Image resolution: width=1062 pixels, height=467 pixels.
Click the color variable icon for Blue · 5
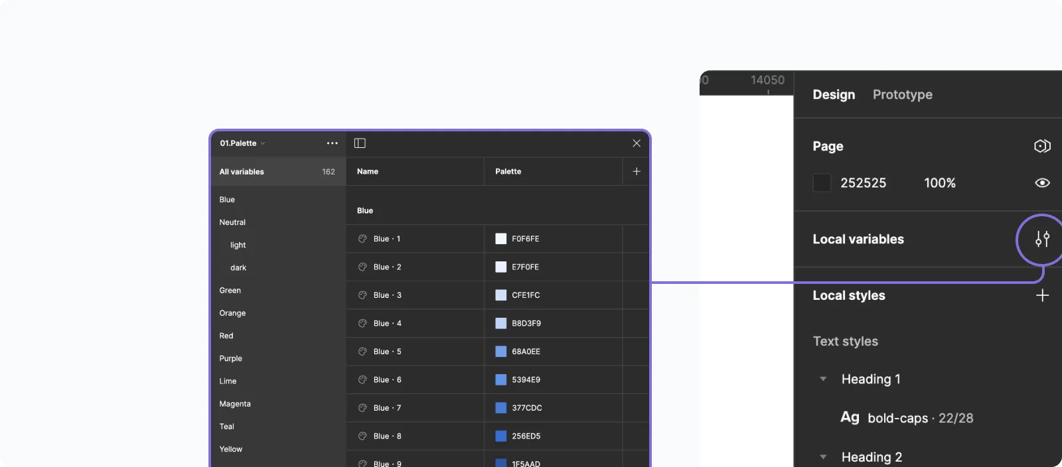[362, 352]
